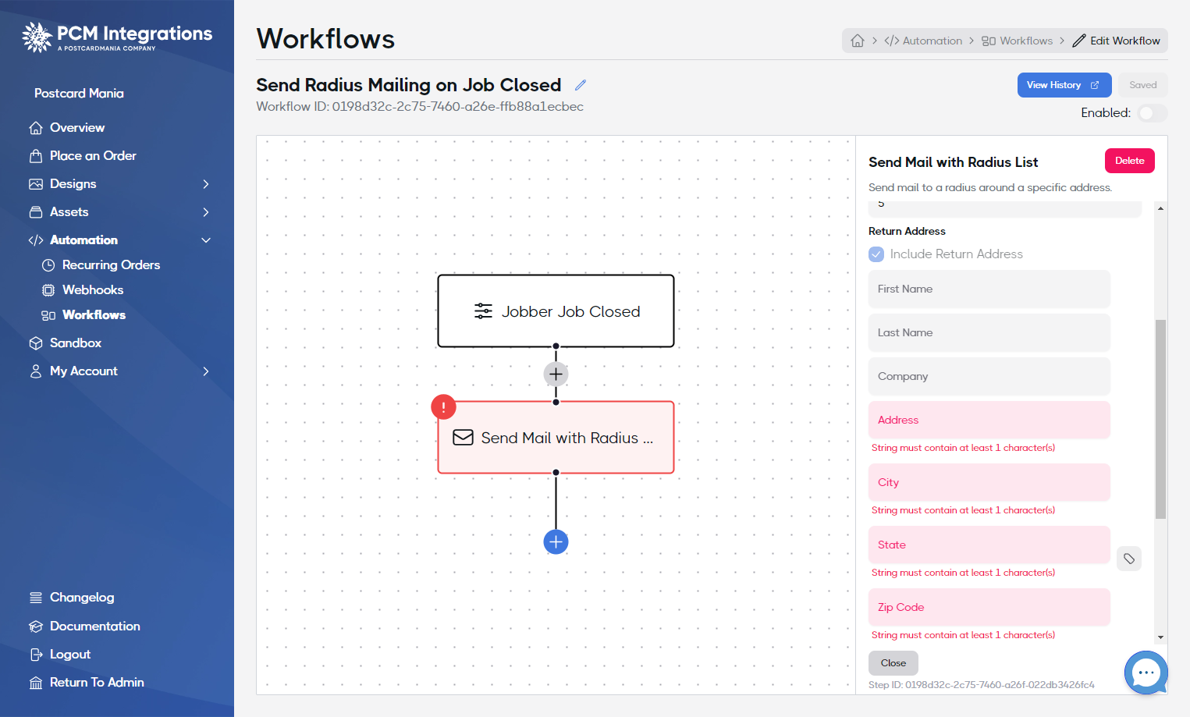Toggle the Enabled workflow switch
Image resolution: width=1190 pixels, height=717 pixels.
point(1152,113)
